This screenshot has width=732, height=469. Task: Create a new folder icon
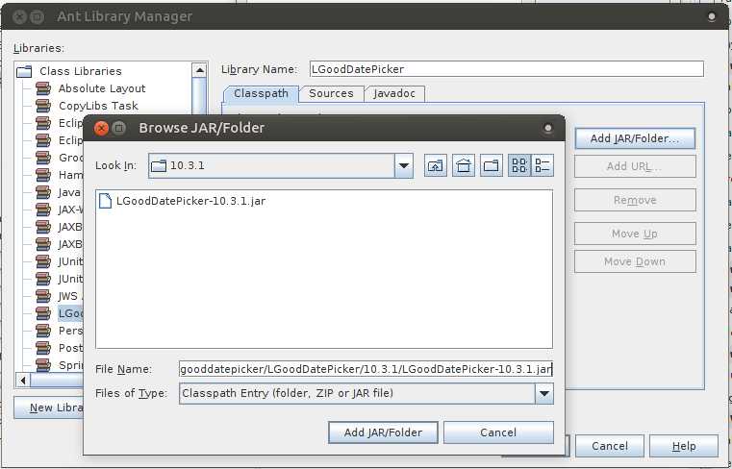pyautogui.click(x=492, y=165)
